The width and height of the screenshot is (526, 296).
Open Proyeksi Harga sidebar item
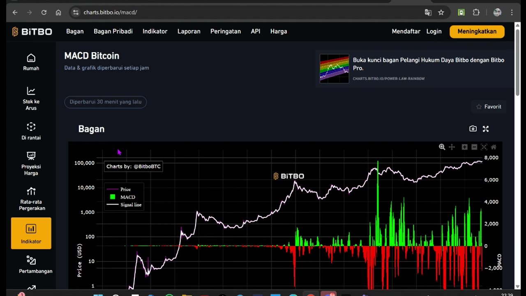coord(31,164)
